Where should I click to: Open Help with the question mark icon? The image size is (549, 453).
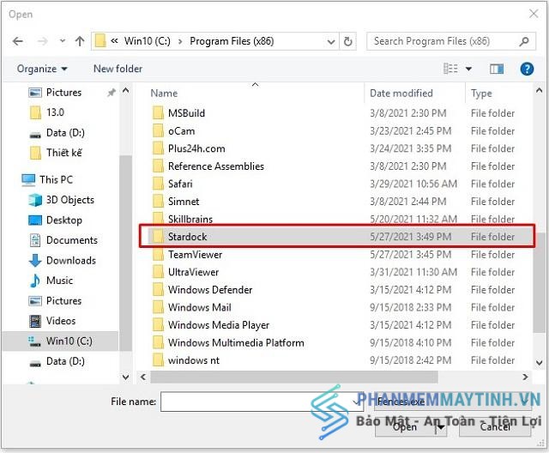[527, 69]
